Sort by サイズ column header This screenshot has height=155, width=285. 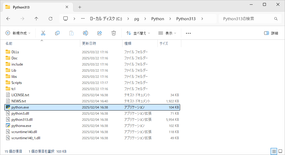[x=164, y=43]
